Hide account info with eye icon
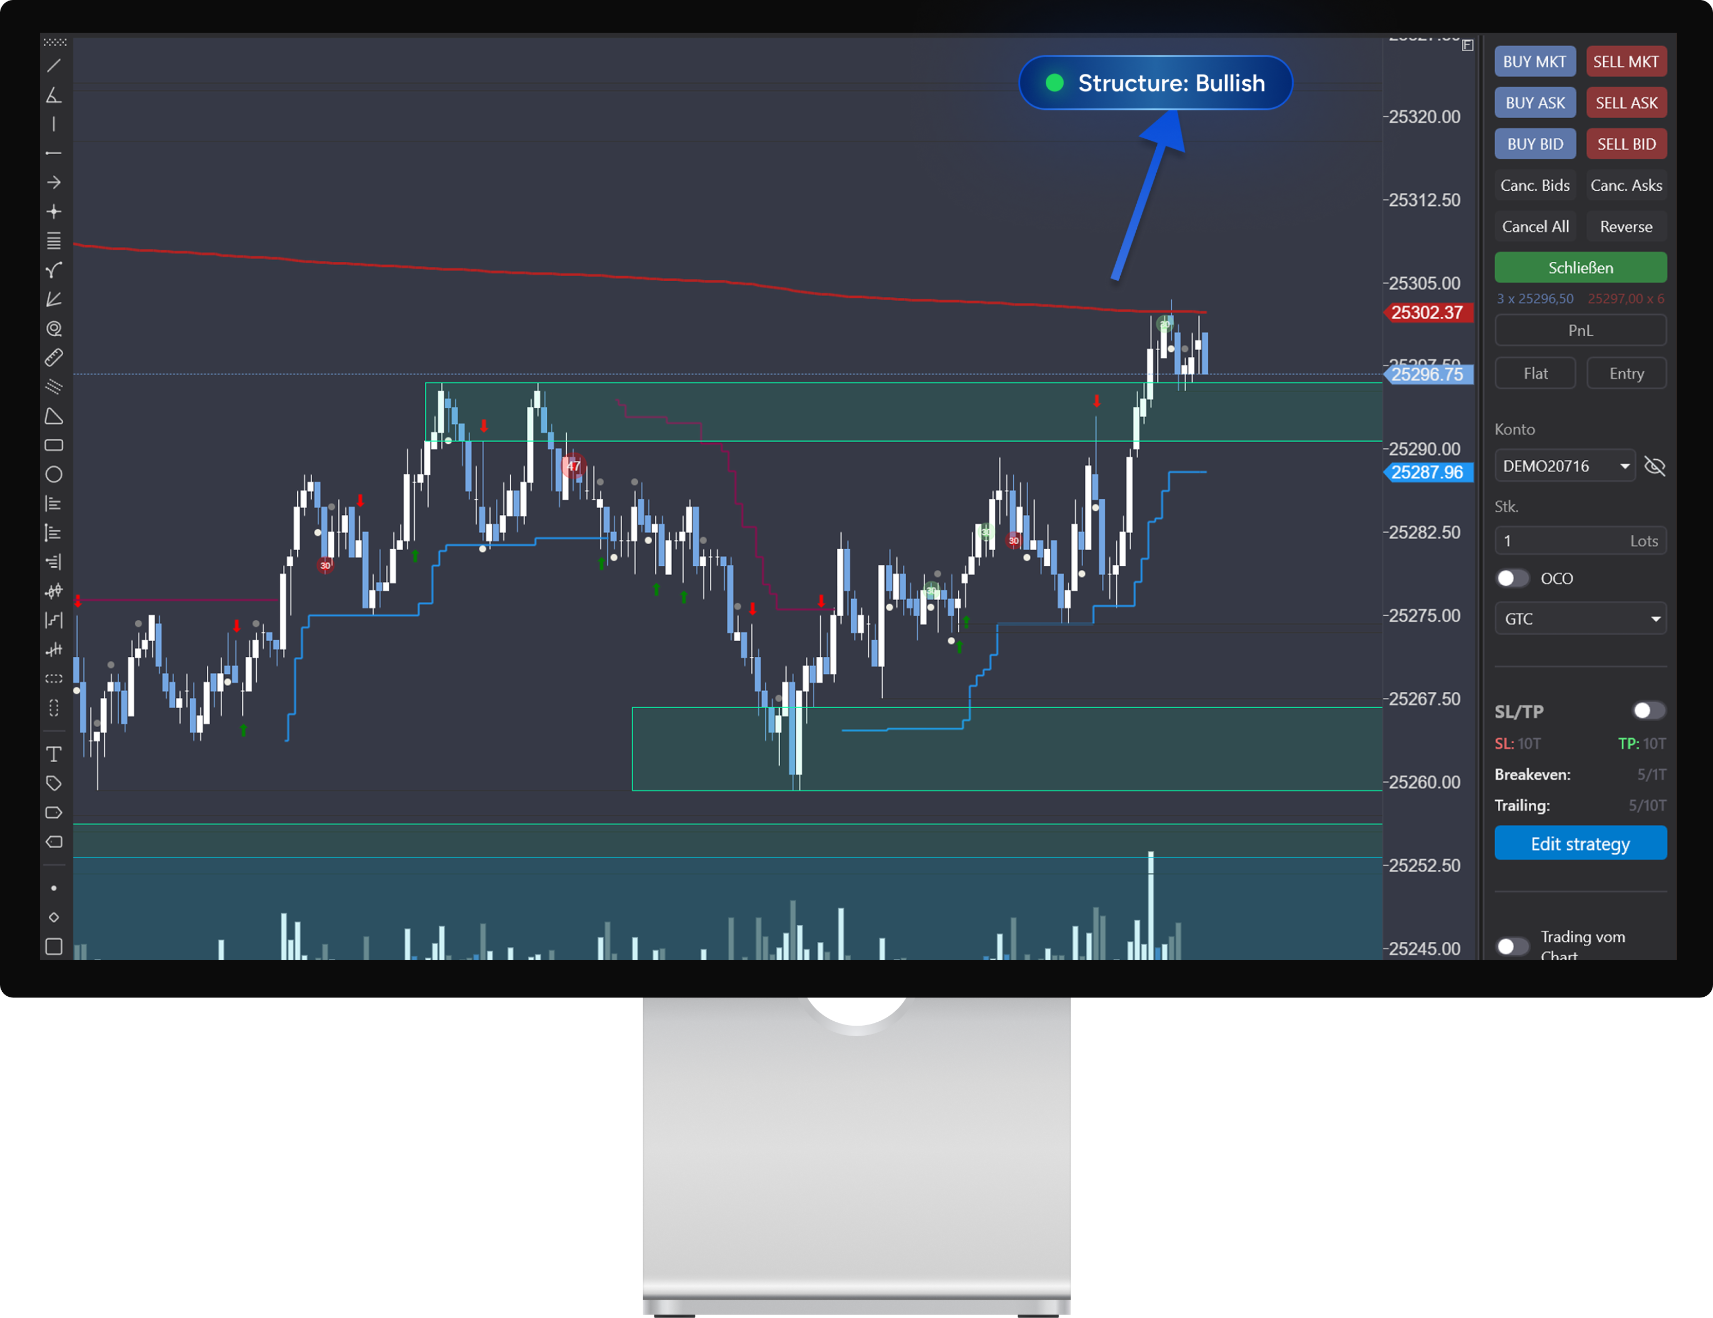The image size is (1713, 1318). click(1654, 467)
